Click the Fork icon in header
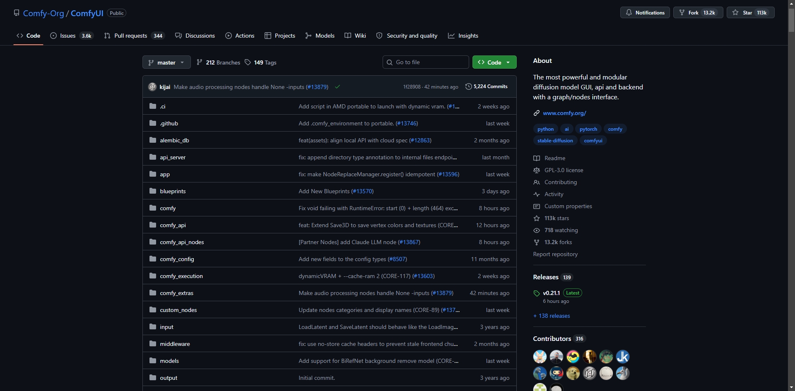 pyautogui.click(x=682, y=12)
